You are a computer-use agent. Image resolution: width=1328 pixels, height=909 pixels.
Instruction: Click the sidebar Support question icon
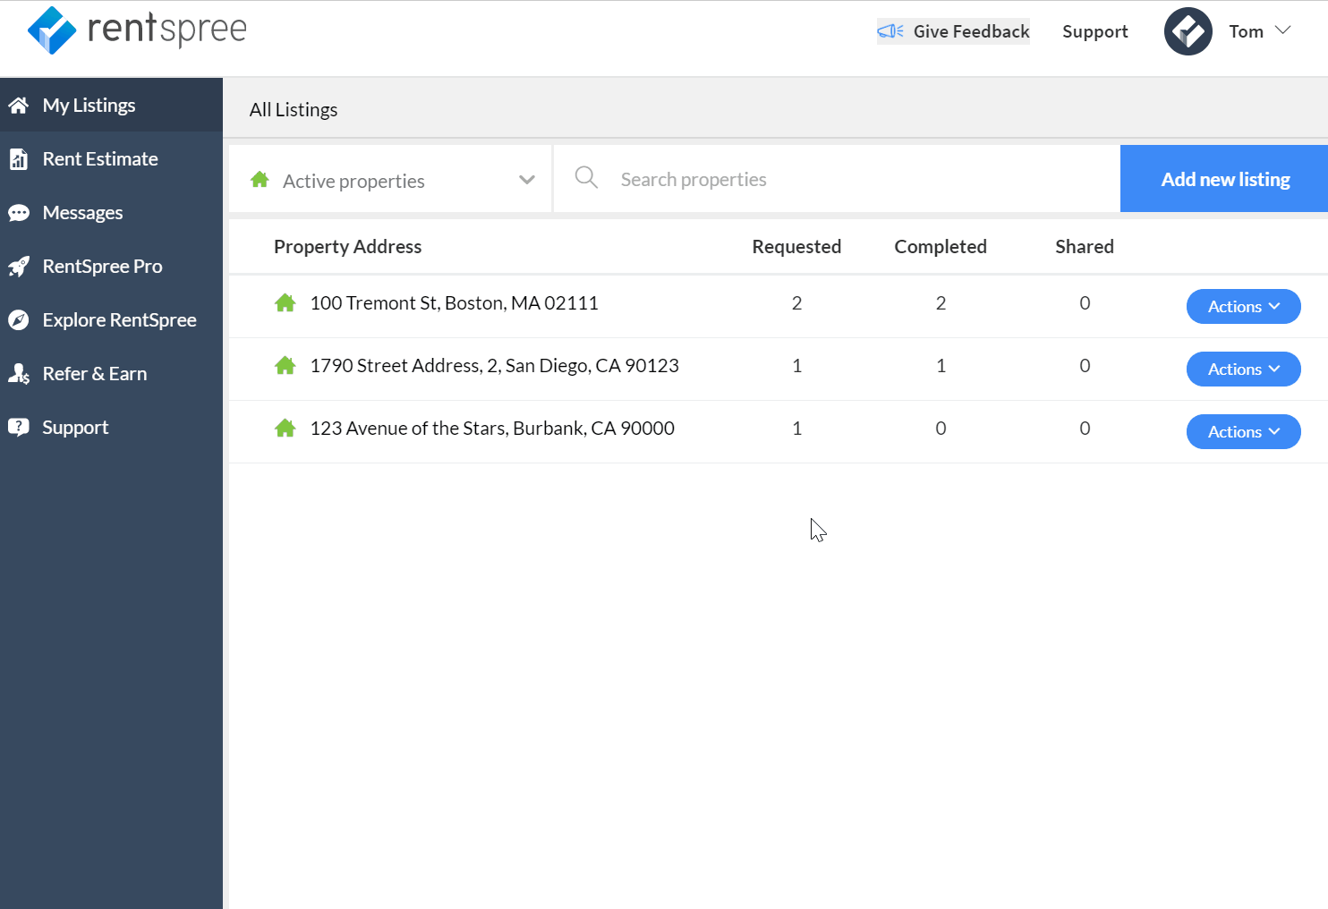19,428
